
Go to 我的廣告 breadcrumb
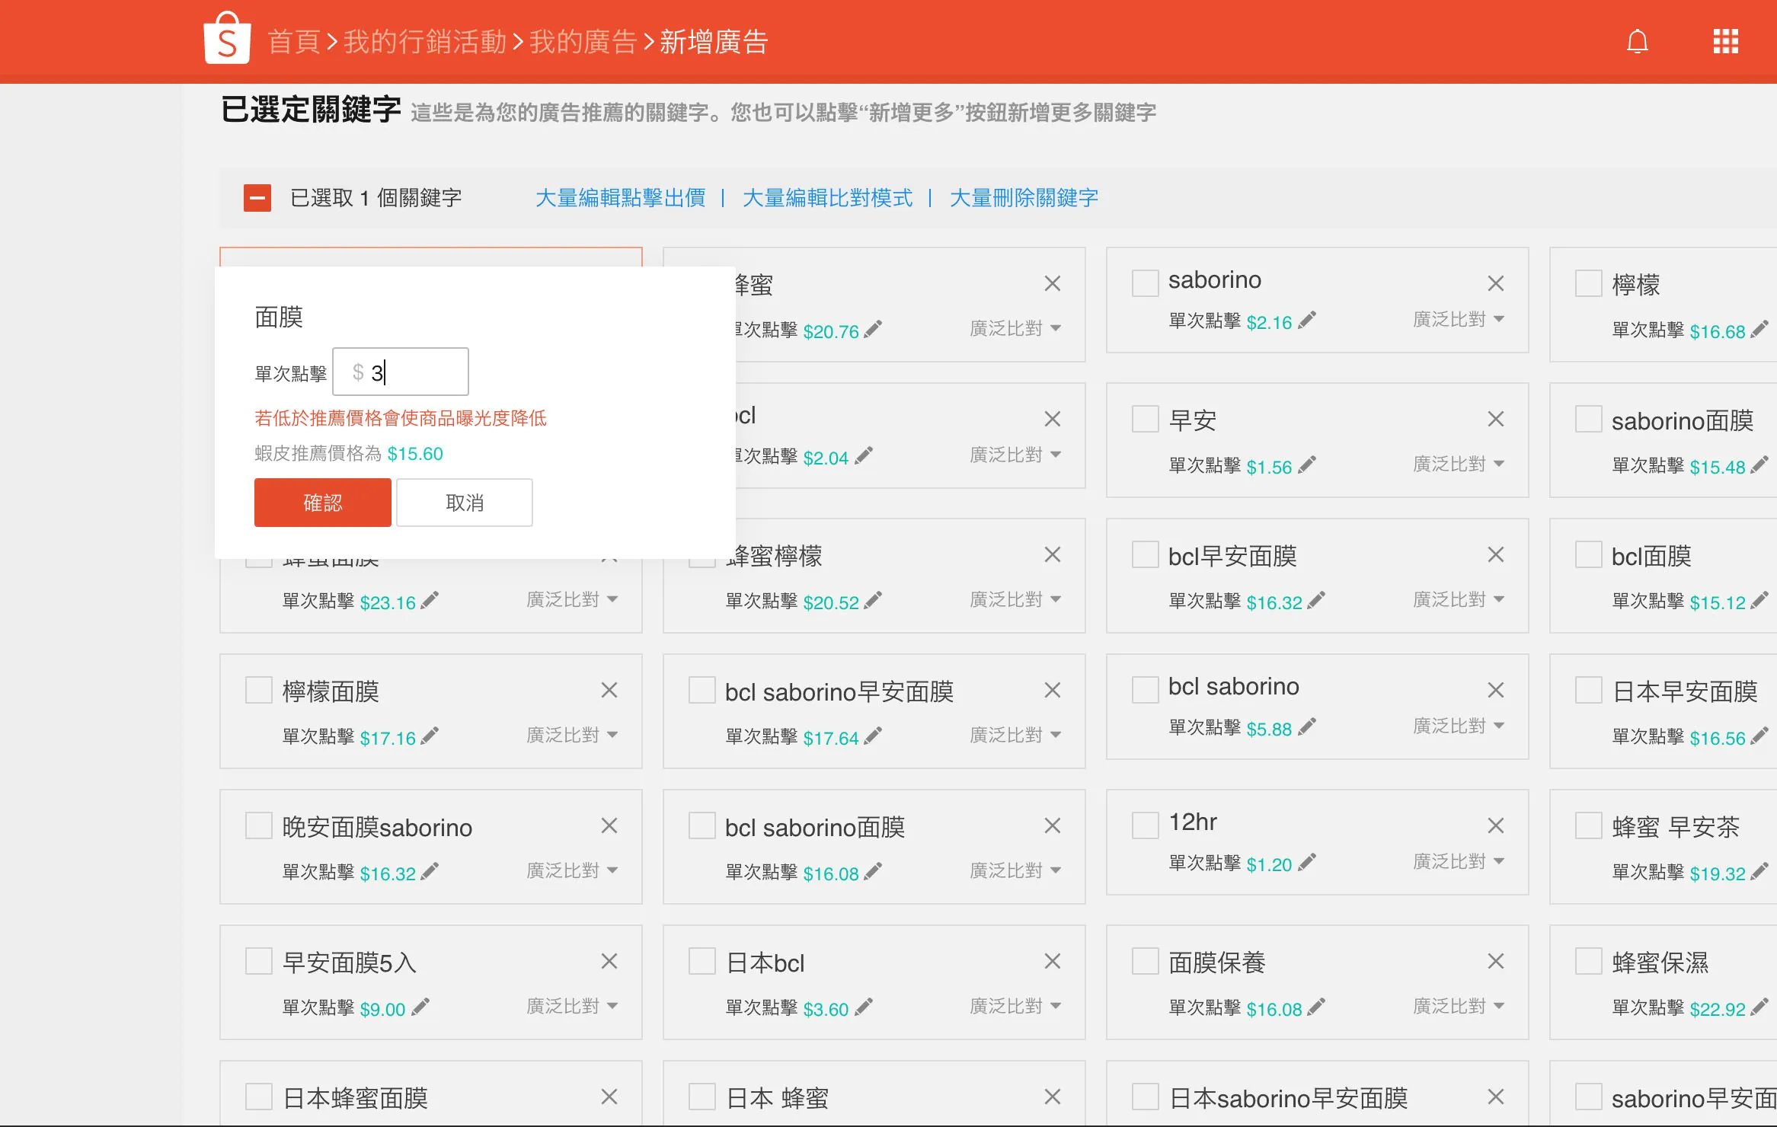coord(583,42)
